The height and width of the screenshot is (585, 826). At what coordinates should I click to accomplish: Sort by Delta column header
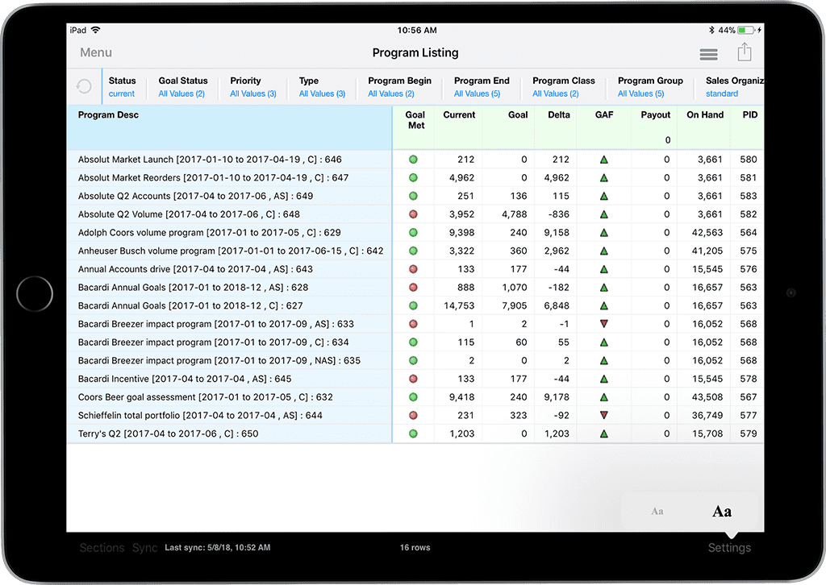tap(559, 114)
